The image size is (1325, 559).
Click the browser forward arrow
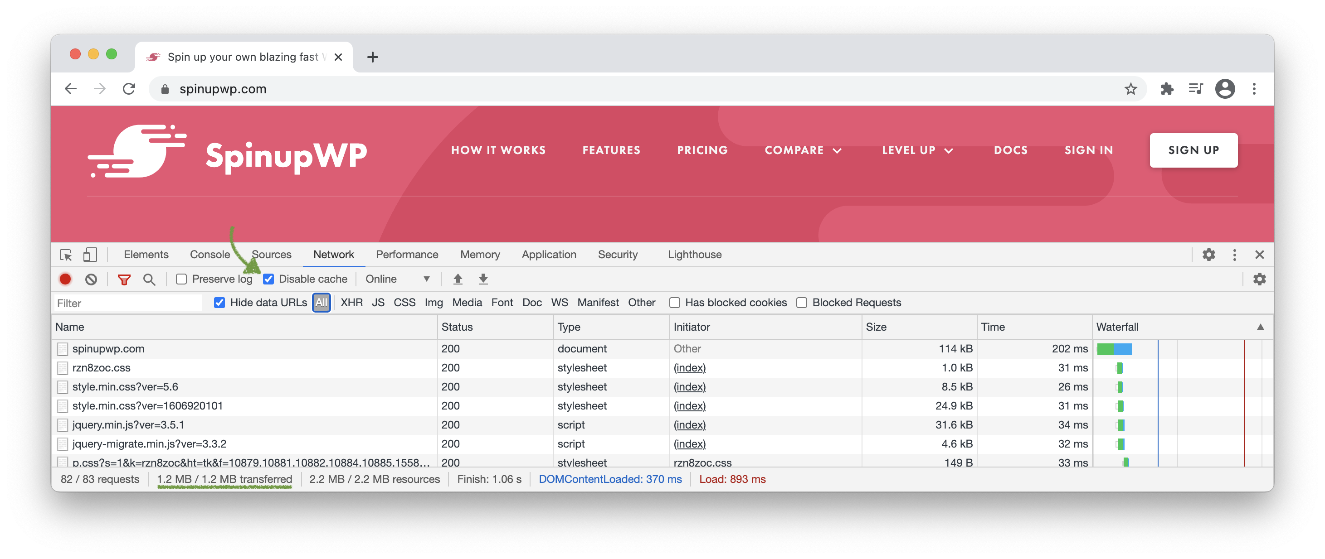coord(100,89)
